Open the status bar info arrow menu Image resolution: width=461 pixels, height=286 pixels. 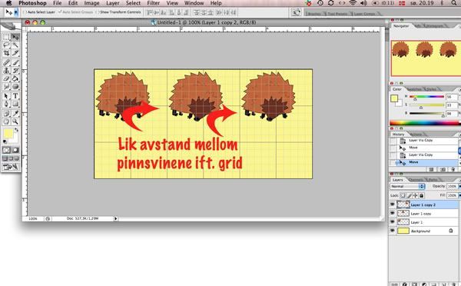coord(115,218)
